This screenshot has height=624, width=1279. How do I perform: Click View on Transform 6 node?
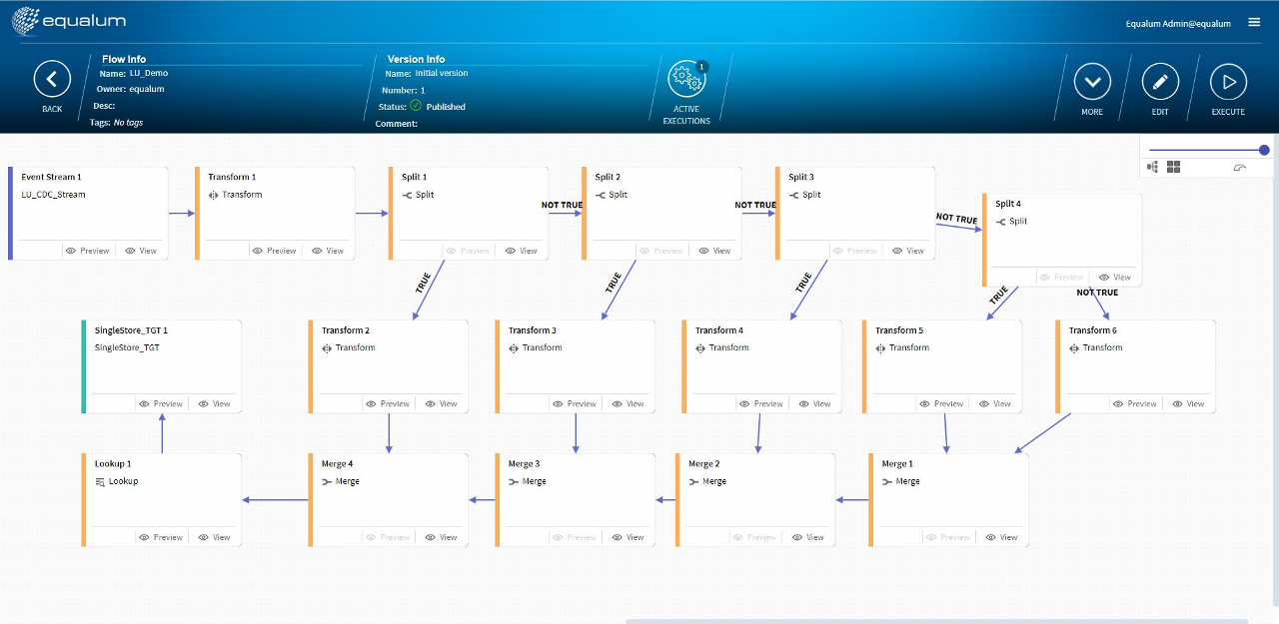1189,404
